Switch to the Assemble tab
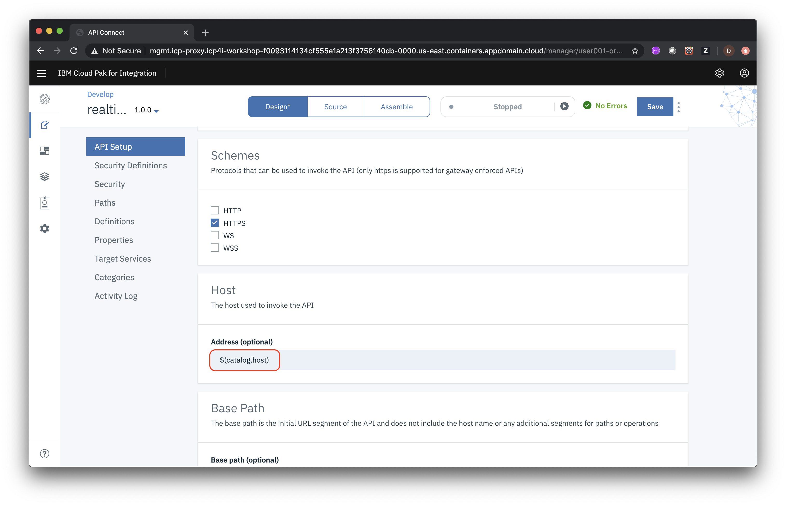The width and height of the screenshot is (786, 505). [396, 106]
